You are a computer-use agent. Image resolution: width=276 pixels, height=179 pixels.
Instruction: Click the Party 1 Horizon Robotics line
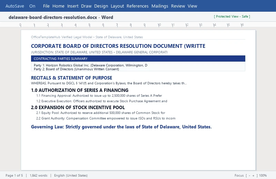coord(90,65)
